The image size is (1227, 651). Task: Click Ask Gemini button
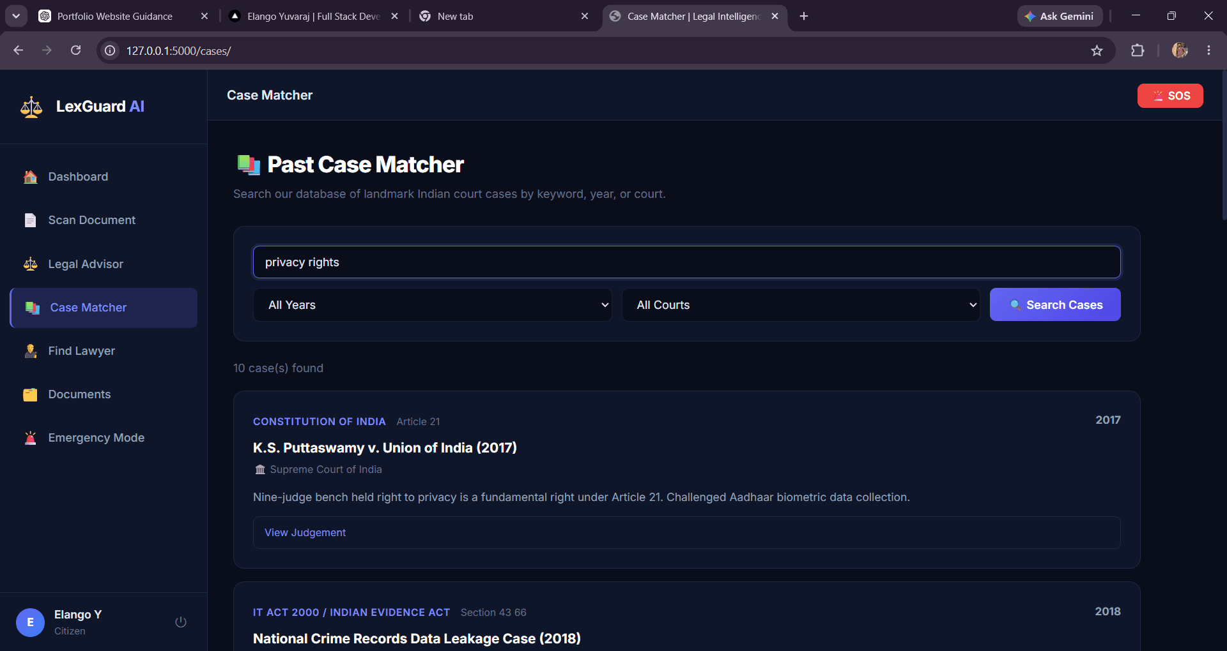tap(1060, 16)
